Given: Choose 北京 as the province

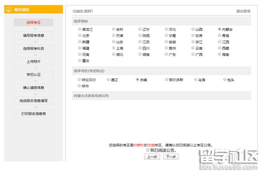Looking at the screenshot, I should [x=80, y=35].
